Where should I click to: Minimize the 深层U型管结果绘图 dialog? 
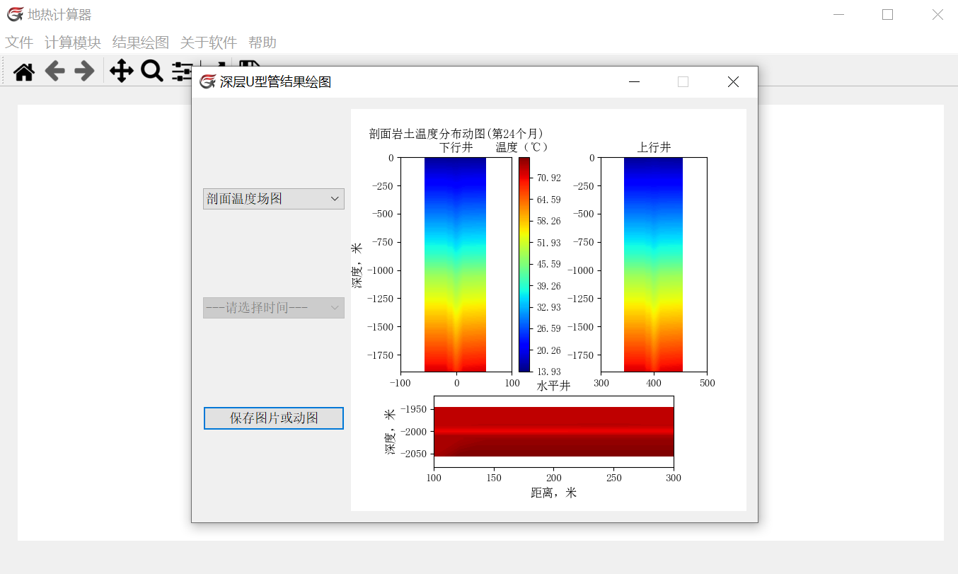(x=634, y=82)
